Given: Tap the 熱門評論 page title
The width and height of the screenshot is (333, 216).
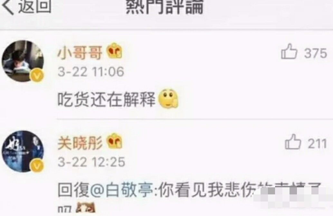Looking at the screenshot, I should coord(165,6).
